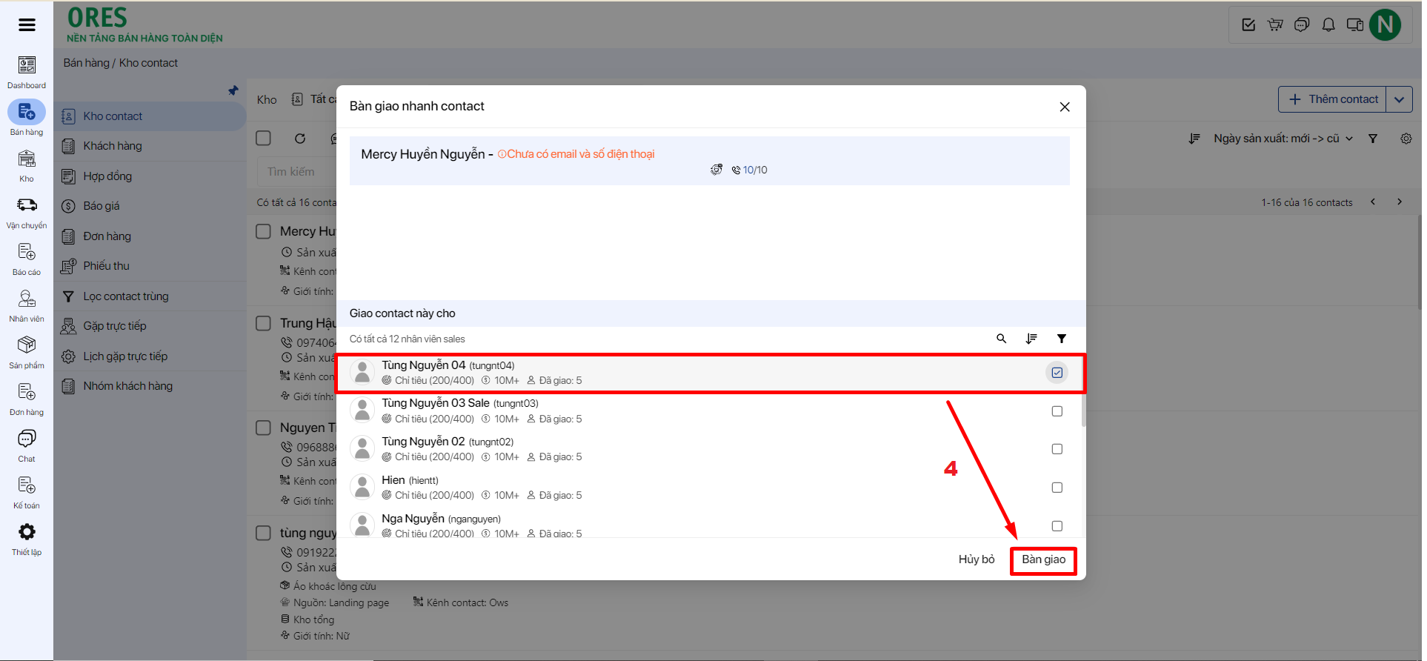The width and height of the screenshot is (1427, 661).
Task: Open Dashboard in the left sidebar
Action: pos(27,72)
